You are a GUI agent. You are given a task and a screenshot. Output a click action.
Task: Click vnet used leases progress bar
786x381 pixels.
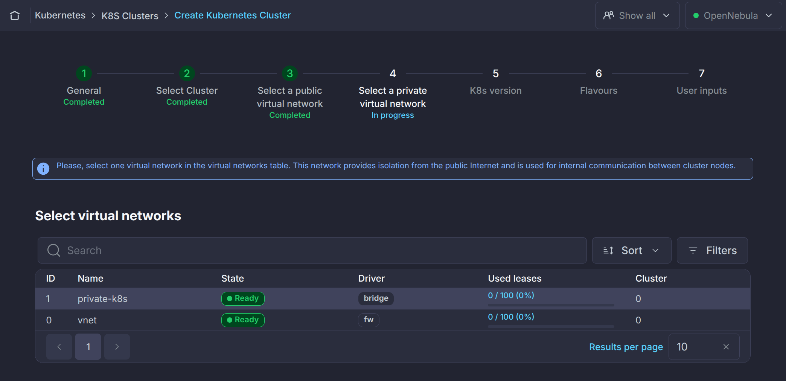coord(551,326)
